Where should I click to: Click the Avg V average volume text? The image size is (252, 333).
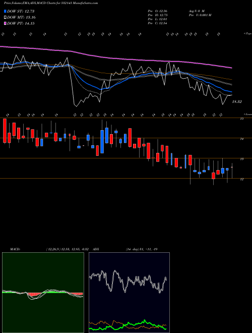[x=197, y=11]
